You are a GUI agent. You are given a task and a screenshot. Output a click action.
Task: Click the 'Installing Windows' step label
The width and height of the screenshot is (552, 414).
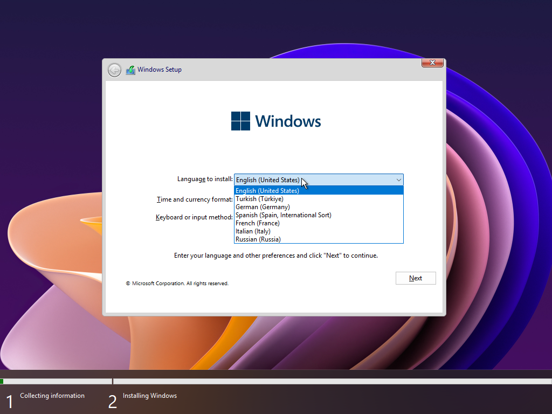pos(150,396)
